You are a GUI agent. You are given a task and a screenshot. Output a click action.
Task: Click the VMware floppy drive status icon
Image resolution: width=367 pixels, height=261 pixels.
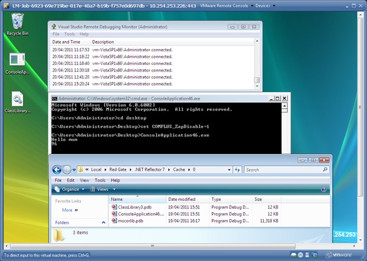[307, 255]
